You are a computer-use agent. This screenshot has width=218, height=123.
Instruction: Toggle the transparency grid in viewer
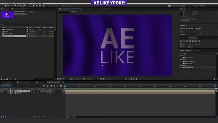(104, 79)
